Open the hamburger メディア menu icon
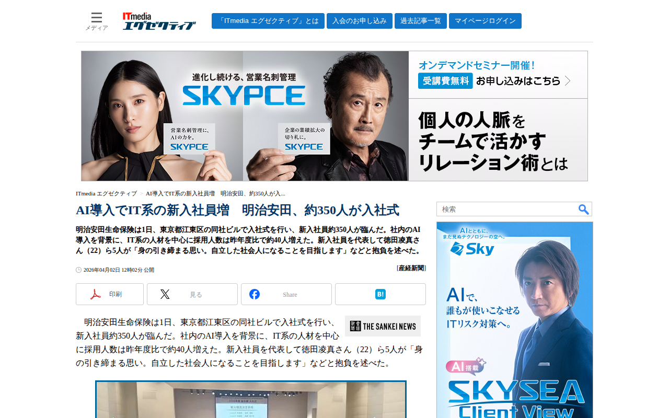 tap(97, 18)
